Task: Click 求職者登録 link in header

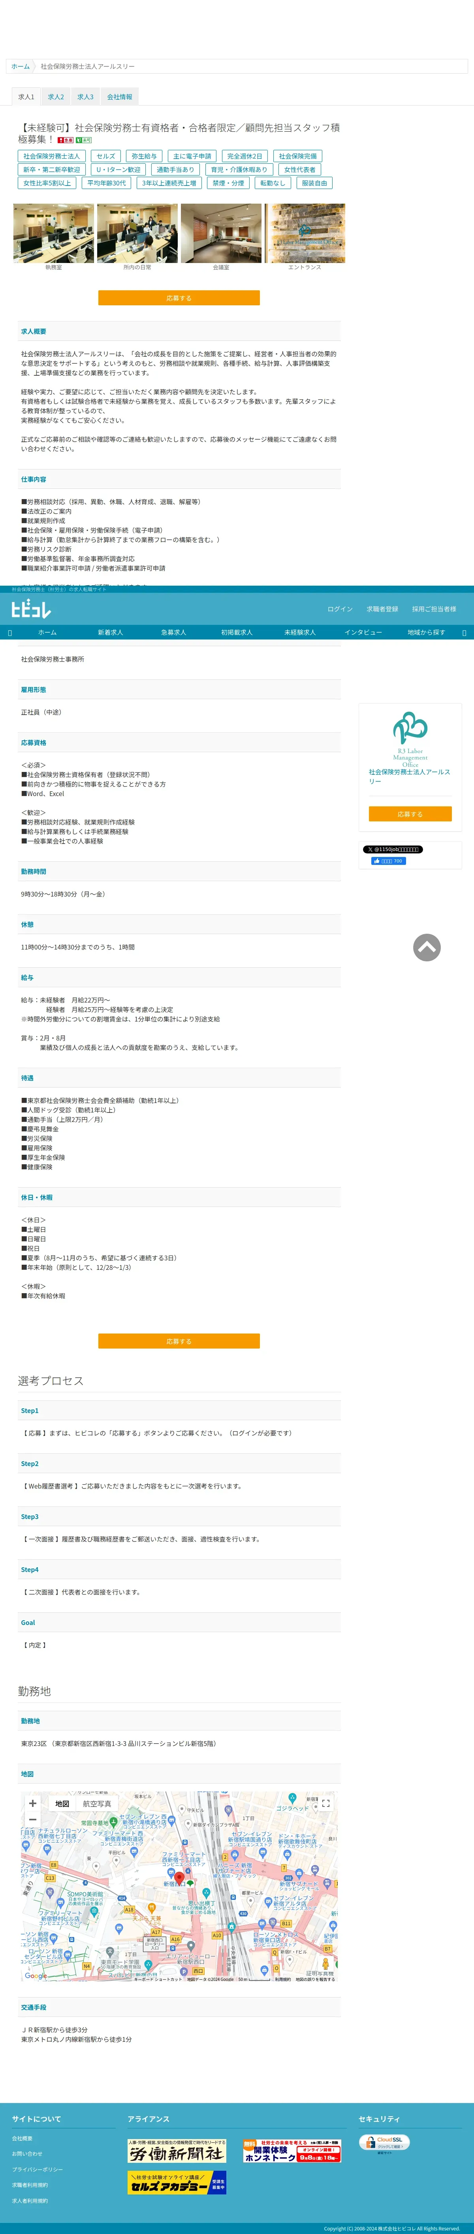Action: click(382, 609)
